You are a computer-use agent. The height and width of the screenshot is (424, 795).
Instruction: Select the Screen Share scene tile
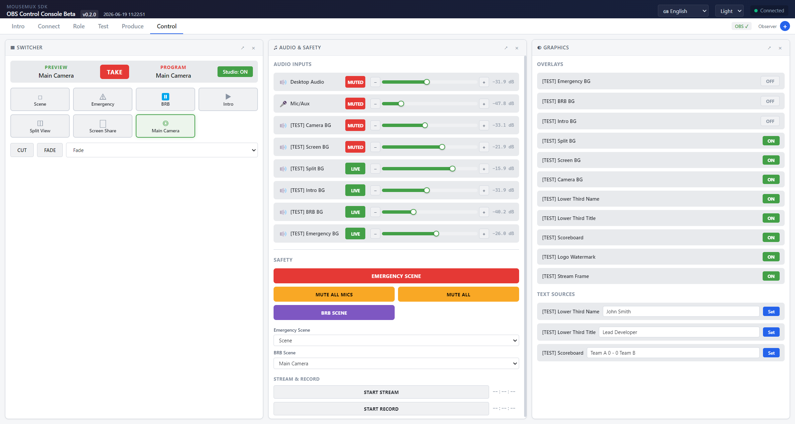coord(103,126)
